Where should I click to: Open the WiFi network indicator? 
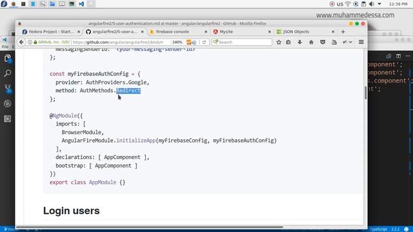348,4
